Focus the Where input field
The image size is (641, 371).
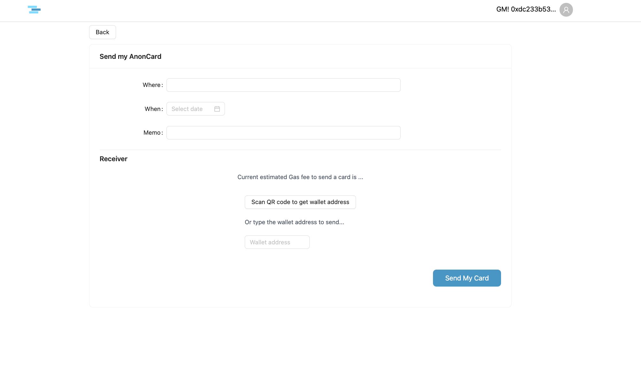[283, 85]
